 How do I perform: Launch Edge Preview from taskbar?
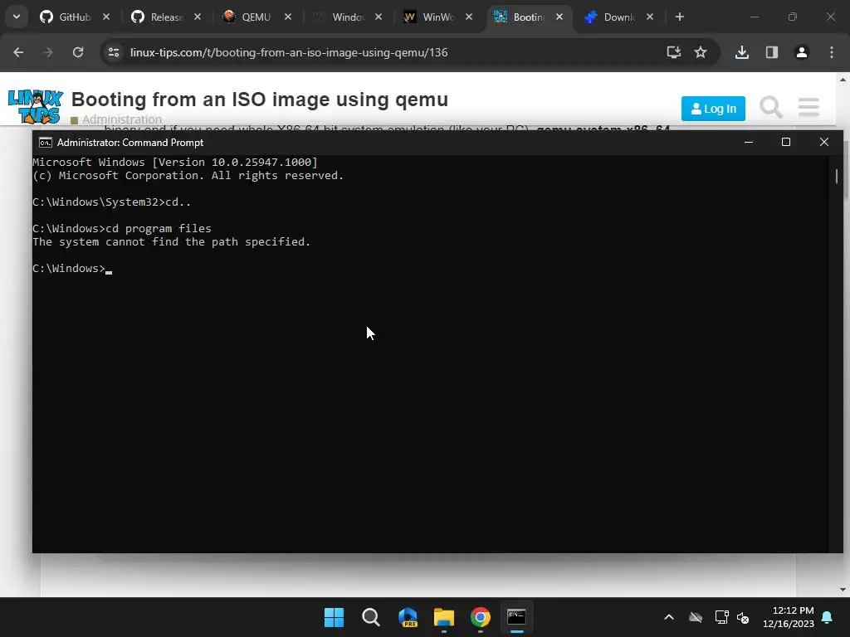(408, 617)
